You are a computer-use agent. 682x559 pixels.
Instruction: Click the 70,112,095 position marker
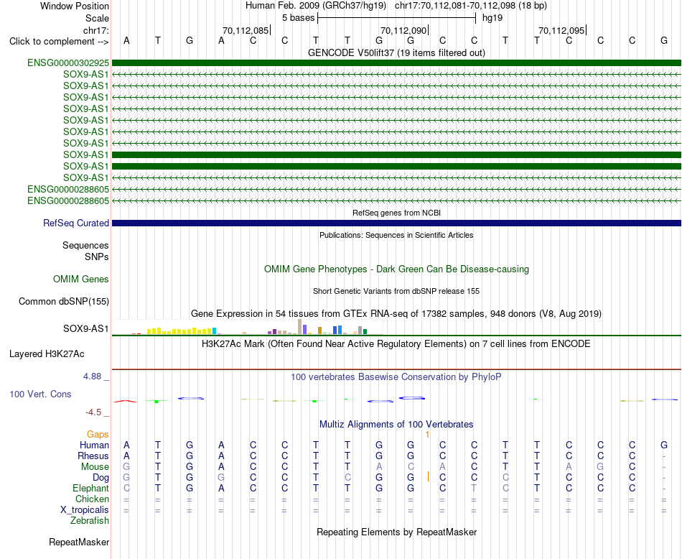[561, 30]
